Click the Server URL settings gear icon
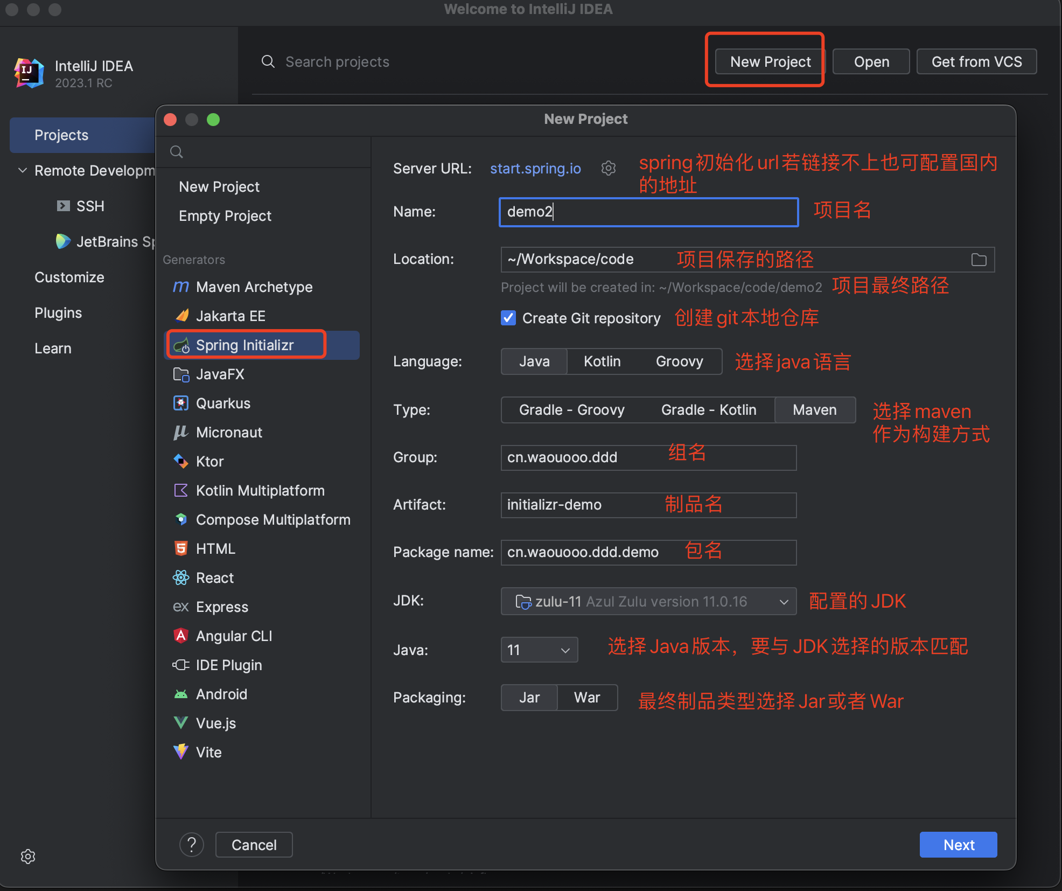 [608, 168]
